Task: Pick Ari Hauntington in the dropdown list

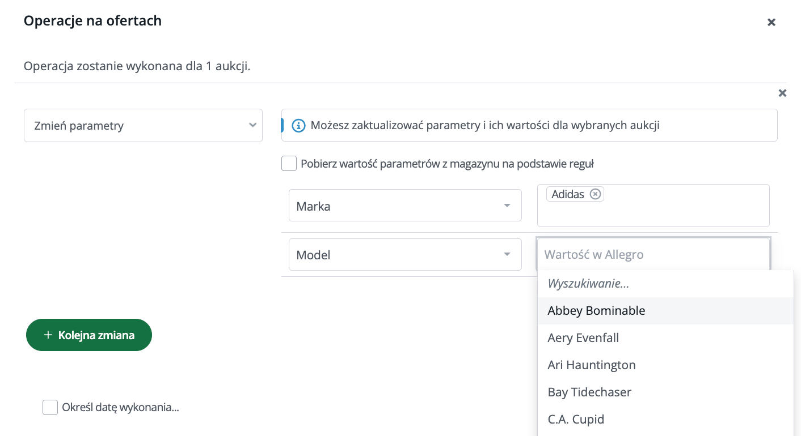Action: tap(592, 365)
